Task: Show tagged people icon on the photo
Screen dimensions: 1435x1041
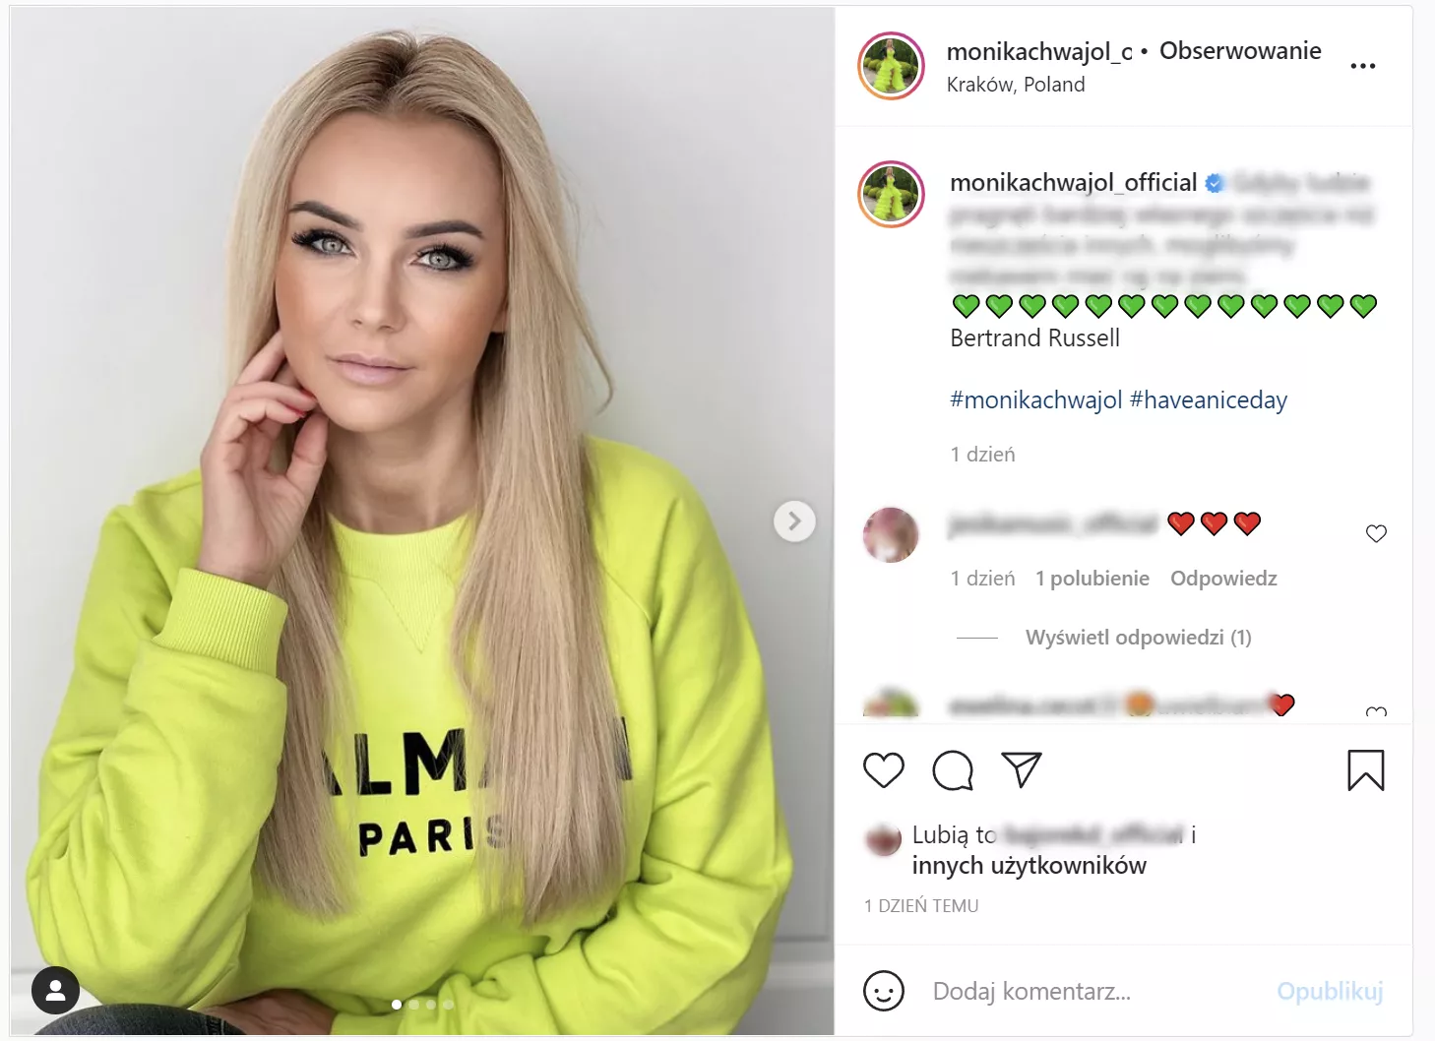Action: click(55, 990)
